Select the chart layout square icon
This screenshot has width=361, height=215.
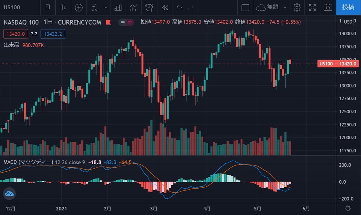coord(245,8)
